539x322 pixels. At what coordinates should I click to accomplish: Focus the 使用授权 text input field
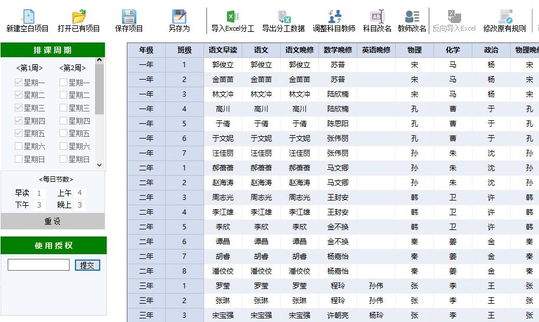coord(38,265)
